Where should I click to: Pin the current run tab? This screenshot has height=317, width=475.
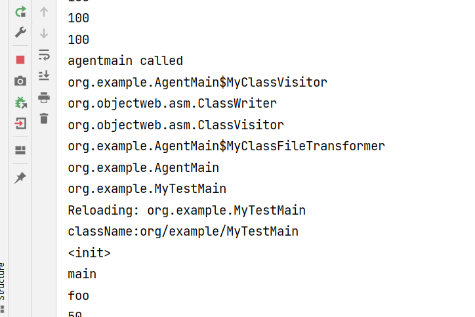(x=20, y=178)
